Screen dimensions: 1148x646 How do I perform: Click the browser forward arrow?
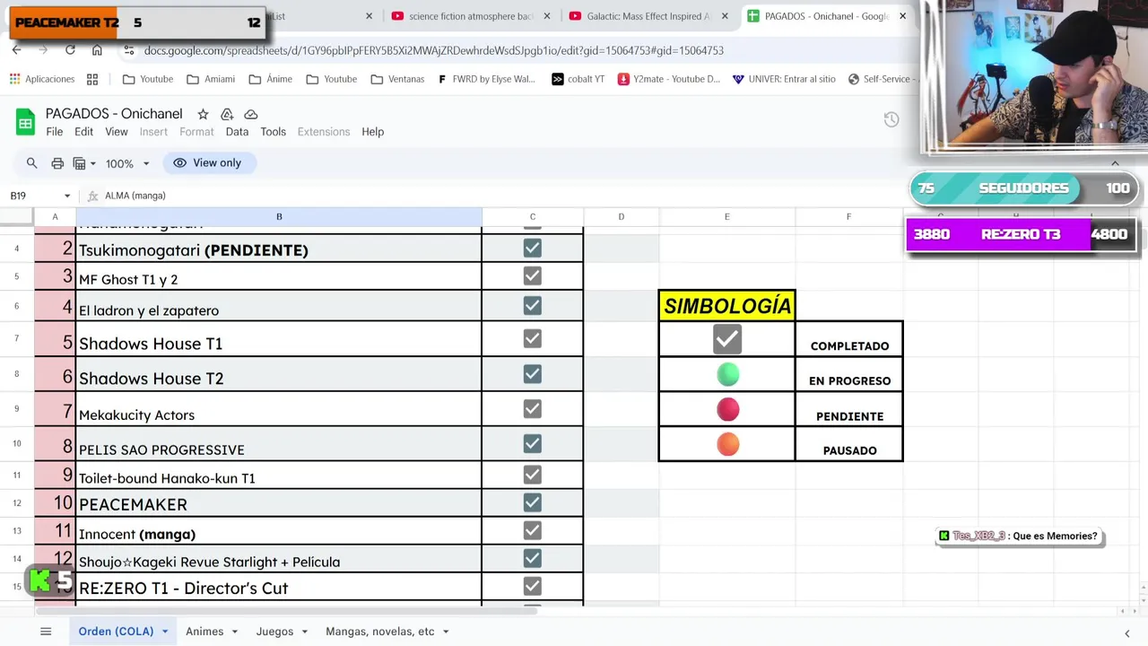click(43, 50)
